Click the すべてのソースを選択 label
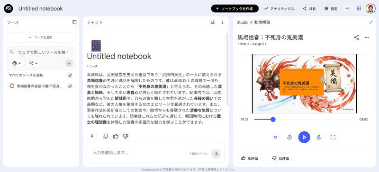This screenshot has height=172, width=379. pyautogui.click(x=26, y=75)
